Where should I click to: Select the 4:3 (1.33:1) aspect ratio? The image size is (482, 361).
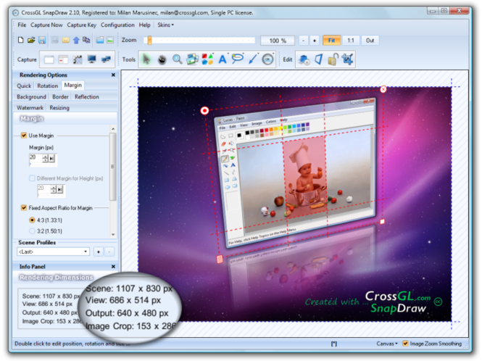[x=32, y=220]
